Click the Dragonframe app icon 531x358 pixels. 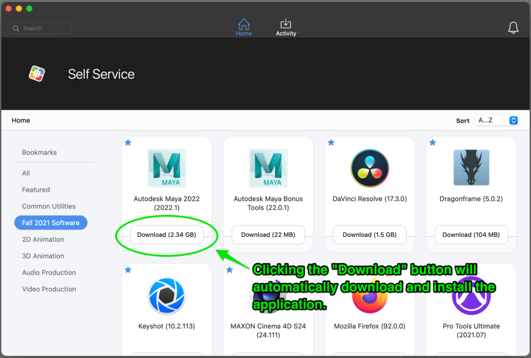click(x=471, y=167)
